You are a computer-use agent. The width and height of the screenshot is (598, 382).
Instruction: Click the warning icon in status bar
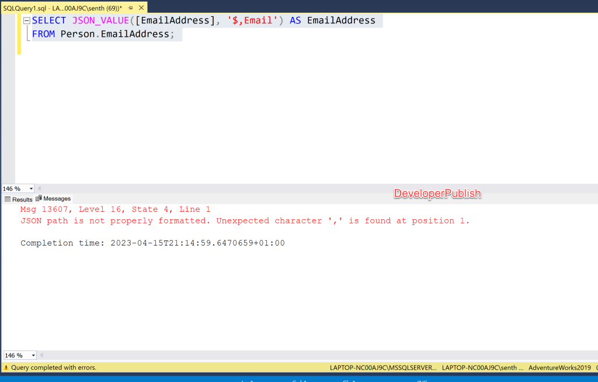coord(6,367)
